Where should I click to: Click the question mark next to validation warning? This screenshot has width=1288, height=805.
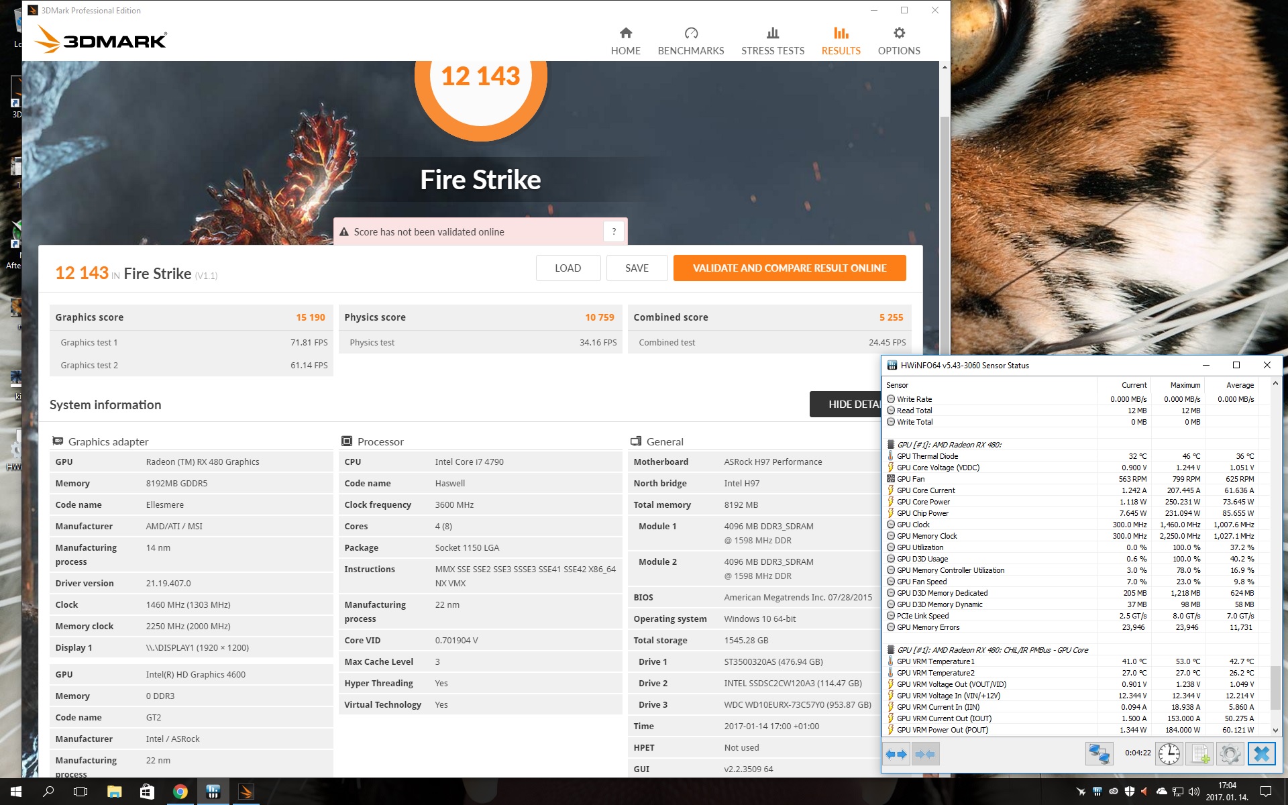[x=613, y=231]
